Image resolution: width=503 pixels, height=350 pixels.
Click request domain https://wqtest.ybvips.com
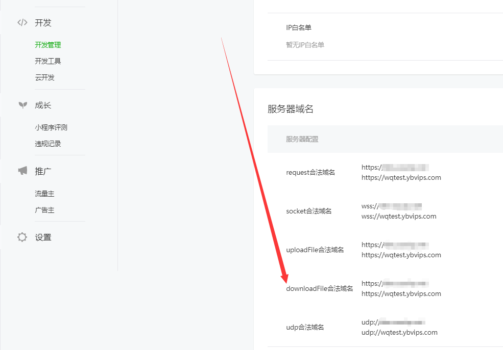[x=401, y=178]
